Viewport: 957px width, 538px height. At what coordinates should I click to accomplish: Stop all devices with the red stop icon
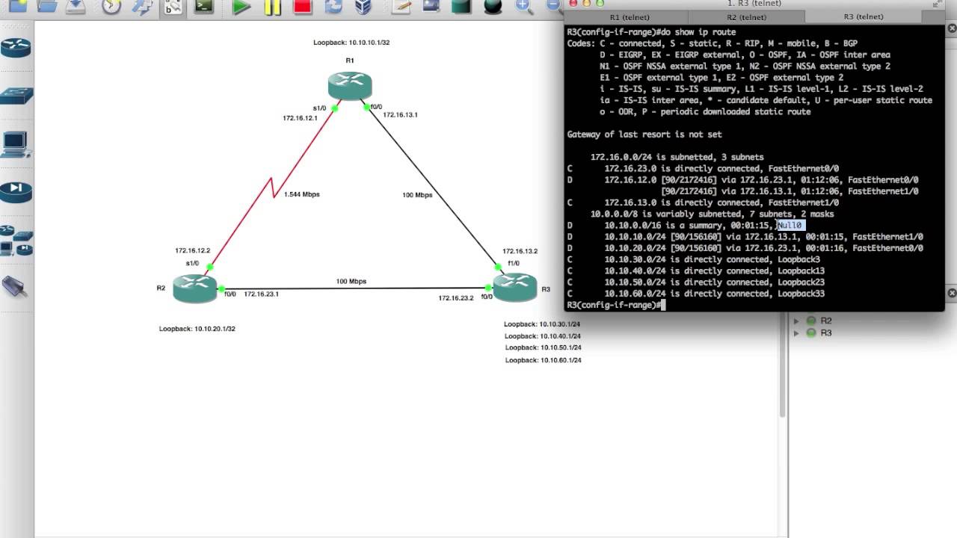[302, 6]
